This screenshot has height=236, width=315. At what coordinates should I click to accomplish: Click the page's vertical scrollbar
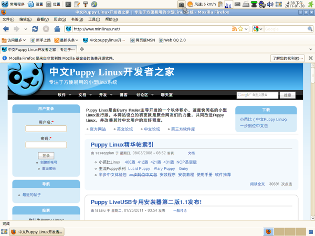point(312,142)
